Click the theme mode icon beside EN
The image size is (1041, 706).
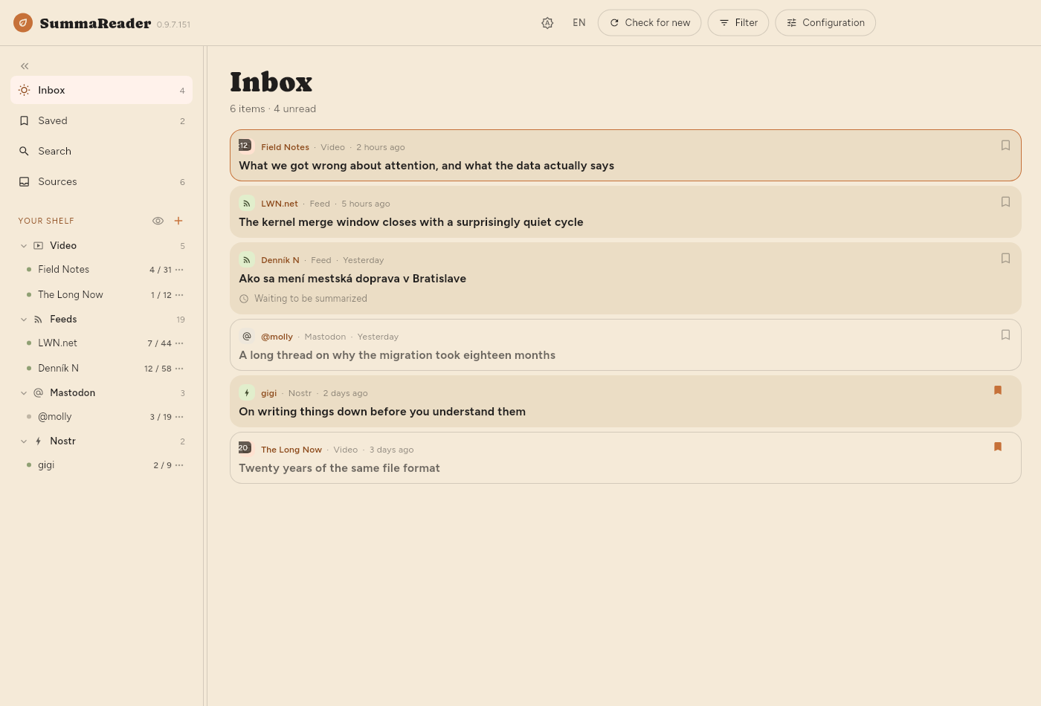pos(547,23)
